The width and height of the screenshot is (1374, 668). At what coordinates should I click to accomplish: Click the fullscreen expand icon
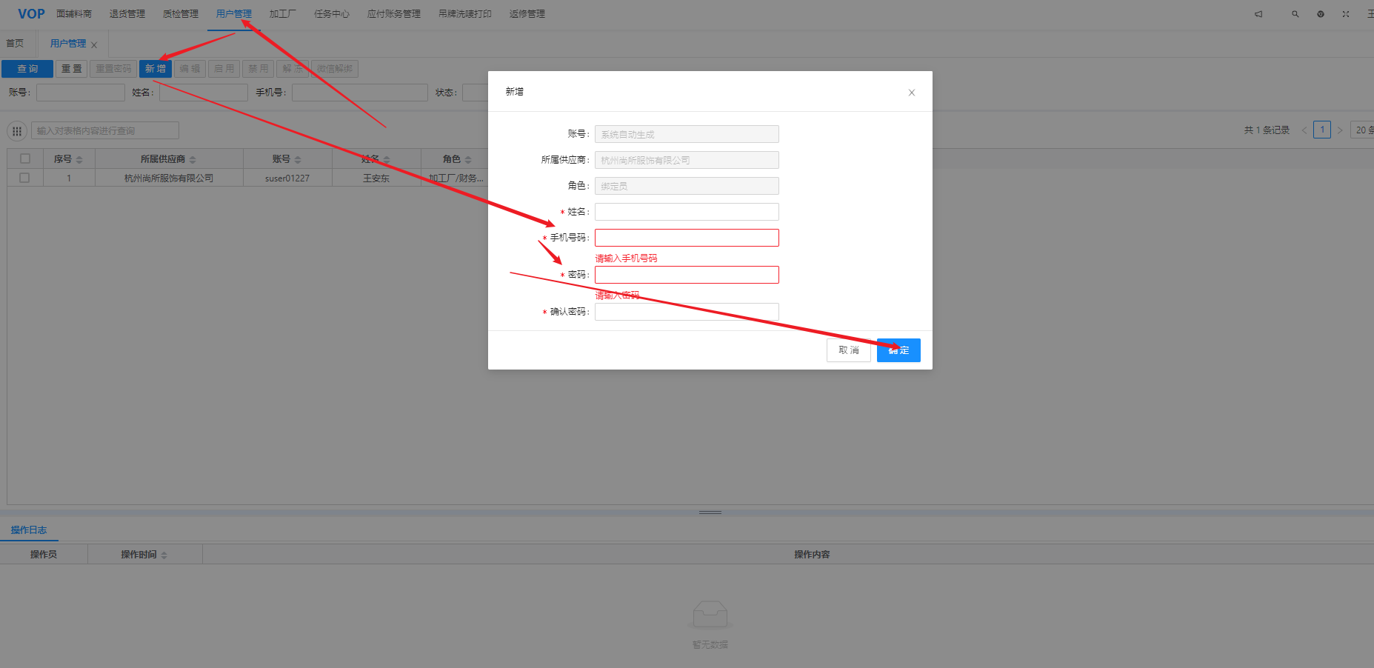pyautogui.click(x=1346, y=14)
